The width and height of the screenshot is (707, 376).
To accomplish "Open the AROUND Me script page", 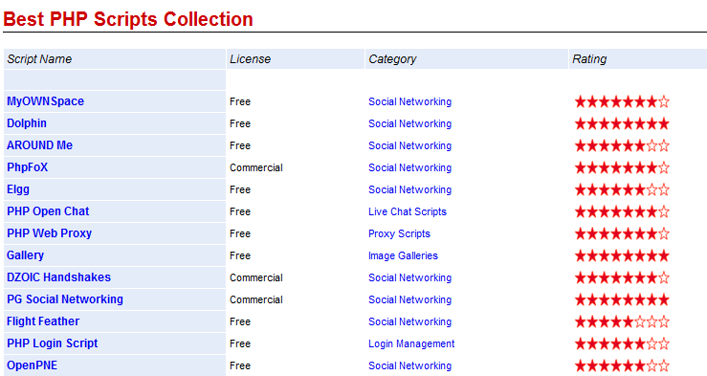I will pos(39,145).
